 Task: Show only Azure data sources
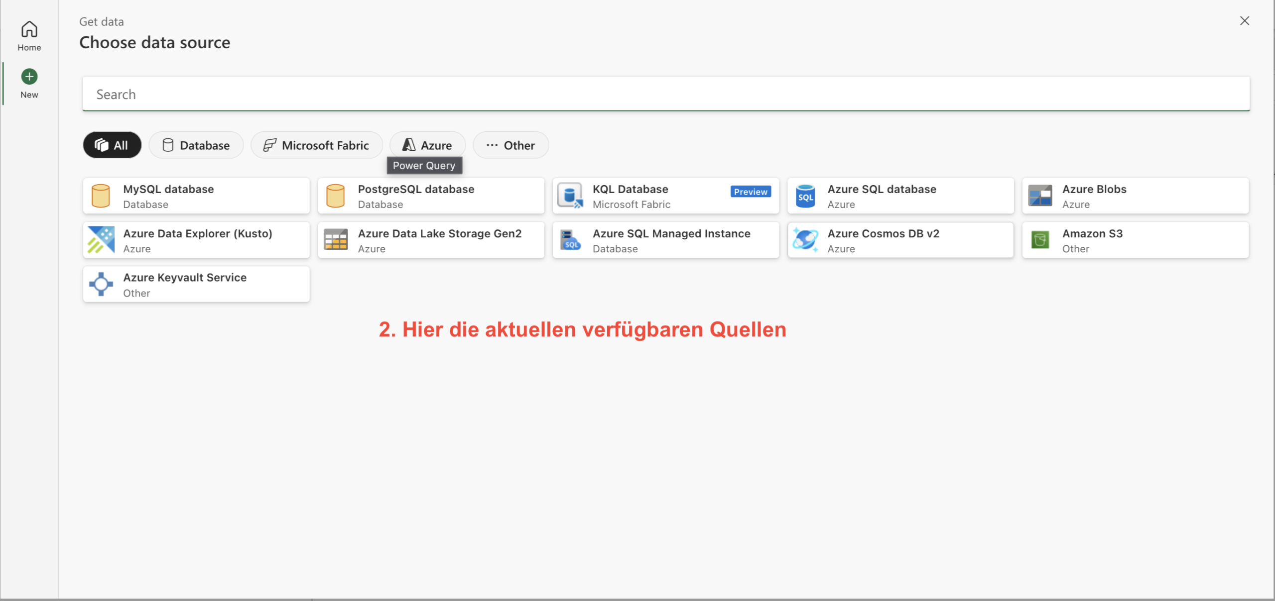pyautogui.click(x=427, y=145)
